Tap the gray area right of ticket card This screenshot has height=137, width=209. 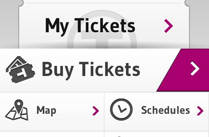(x=199, y=27)
